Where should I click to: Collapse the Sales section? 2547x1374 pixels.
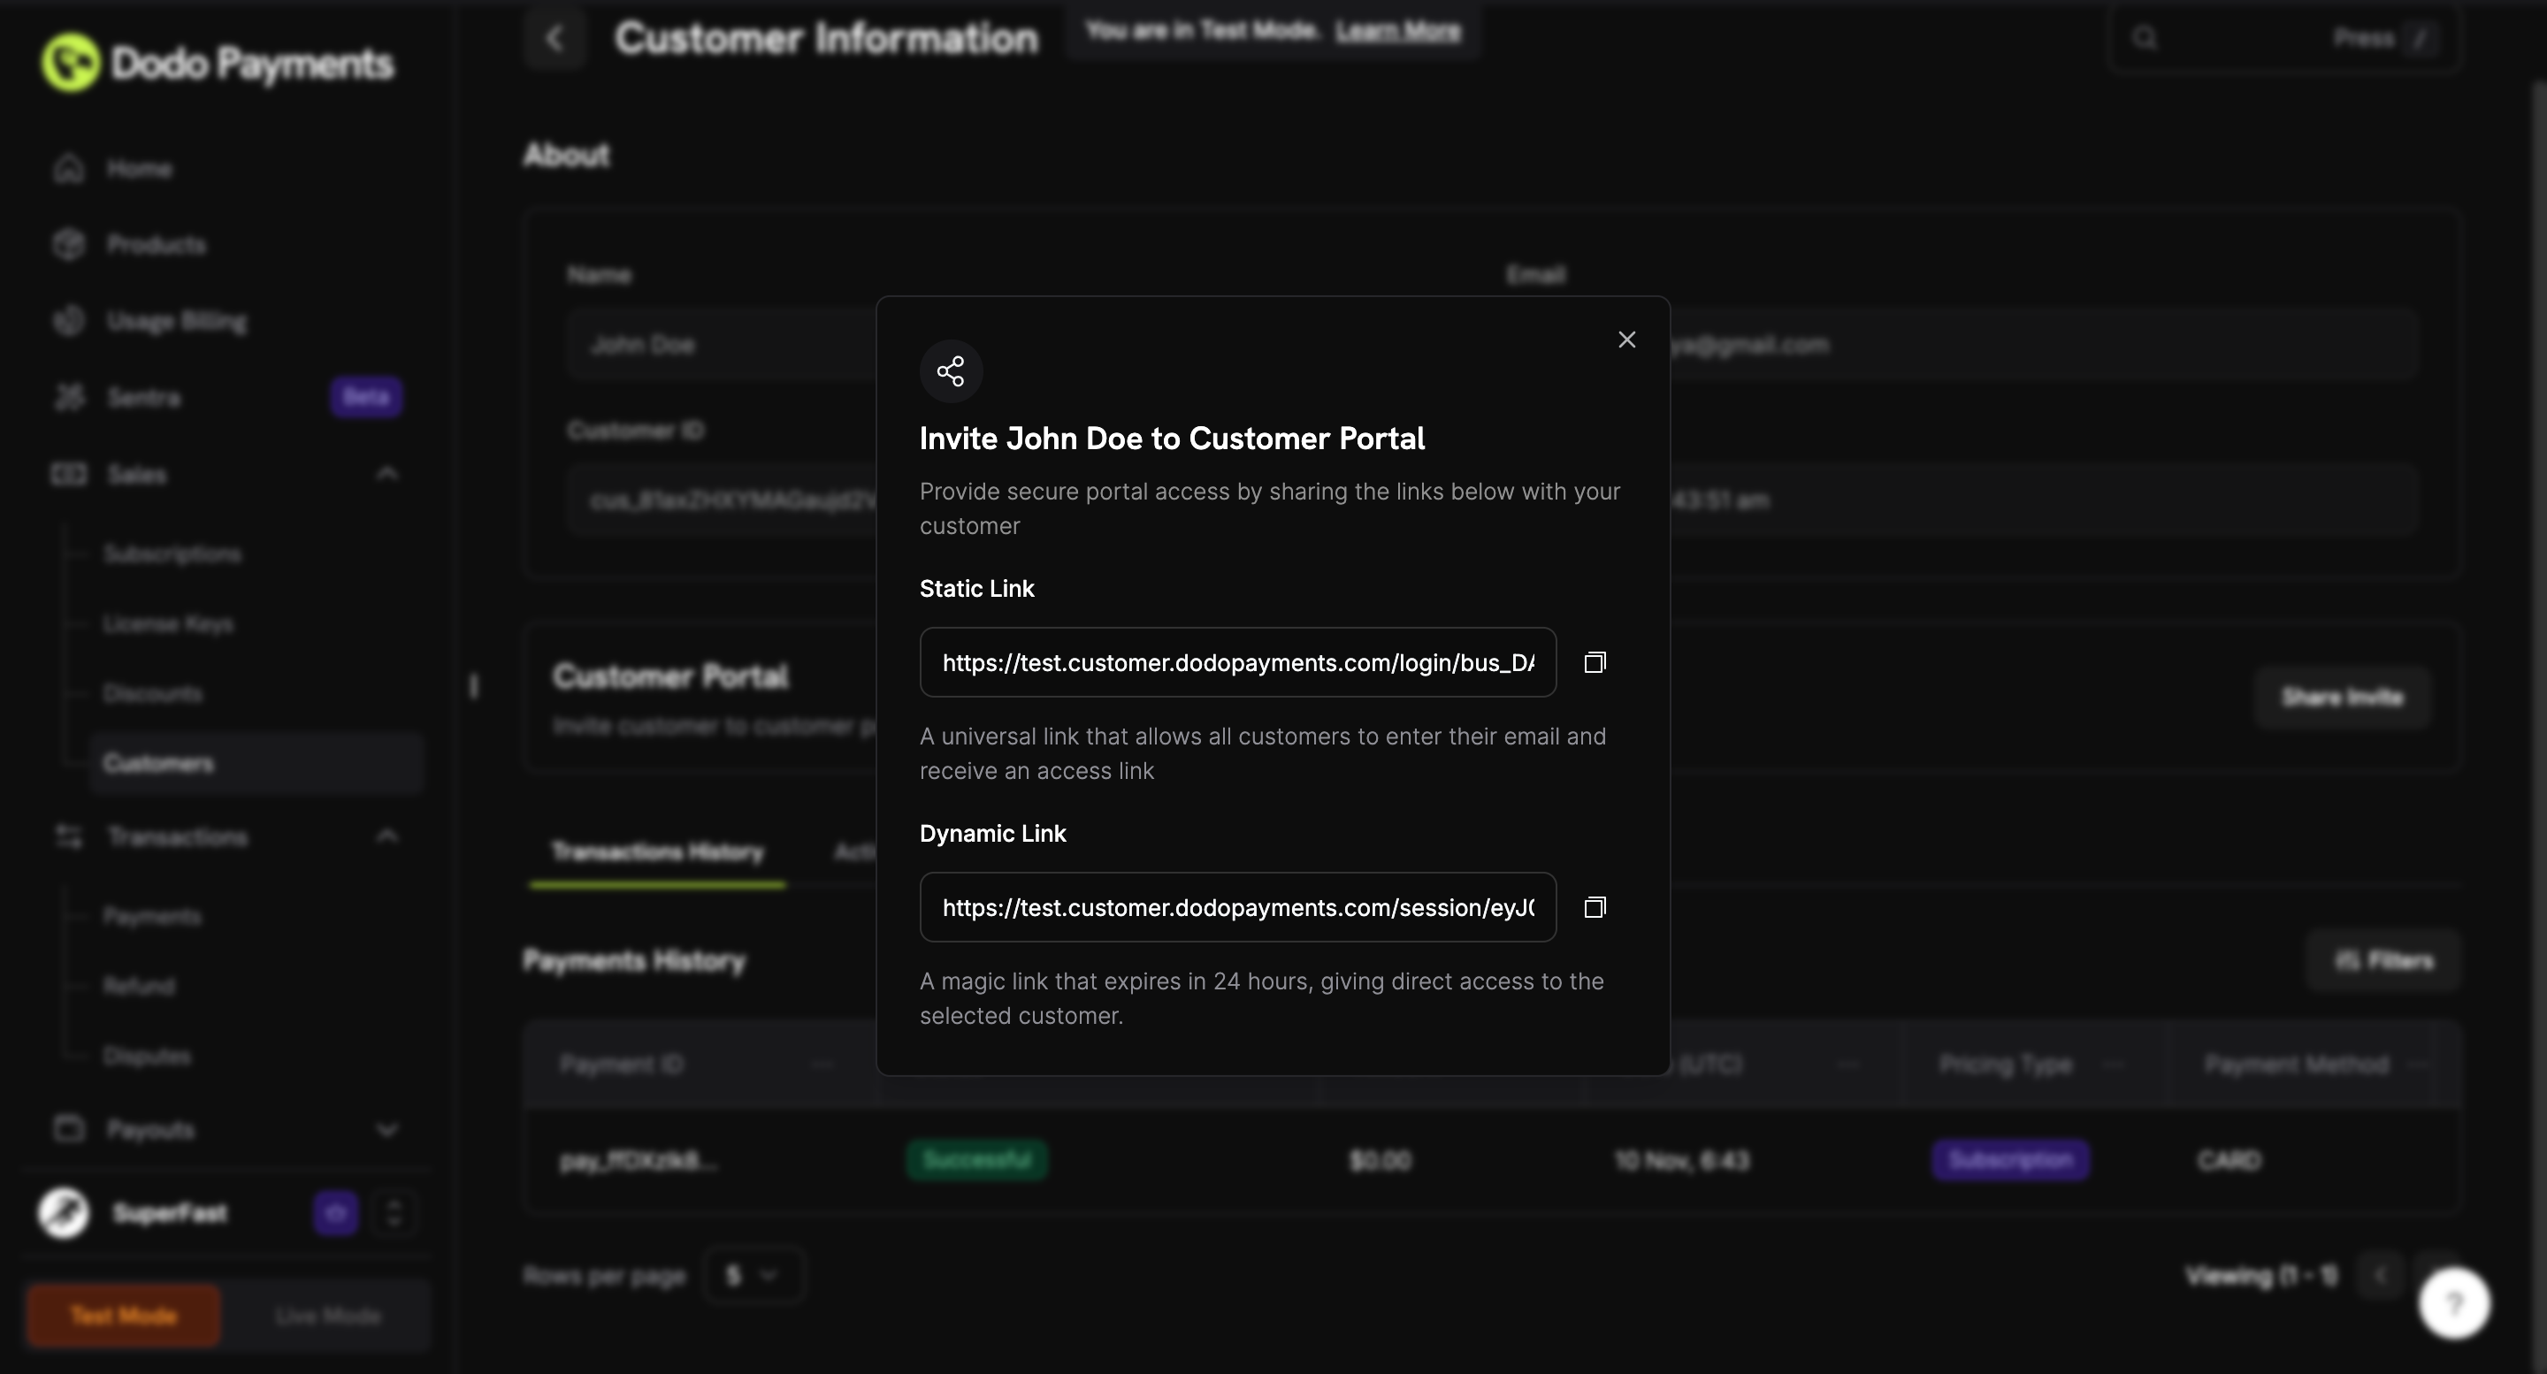[386, 474]
